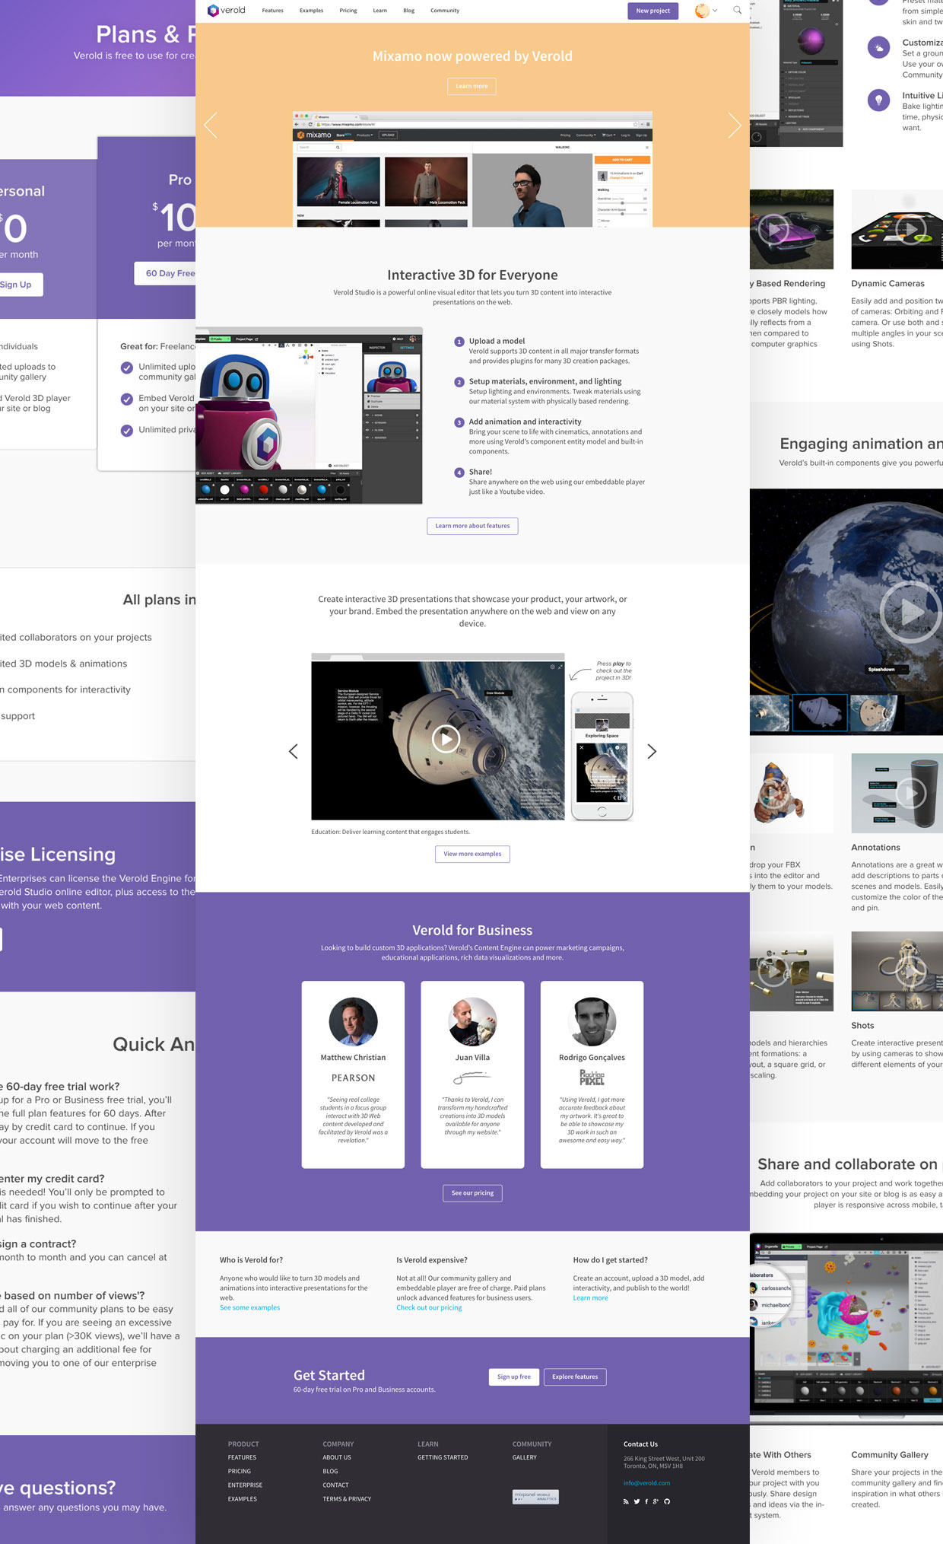The width and height of the screenshot is (943, 1544).
Task: Open the Check out our pricing link
Action: [429, 1307]
